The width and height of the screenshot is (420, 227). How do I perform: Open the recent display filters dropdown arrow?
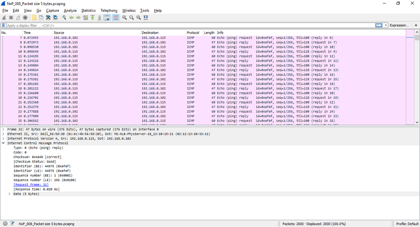[386, 25]
